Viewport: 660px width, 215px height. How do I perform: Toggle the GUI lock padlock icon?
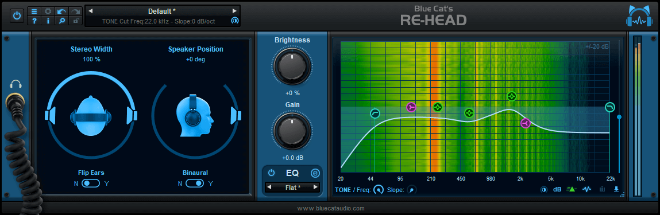pos(76,21)
